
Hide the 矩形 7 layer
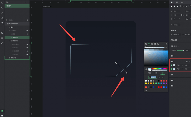27,48
